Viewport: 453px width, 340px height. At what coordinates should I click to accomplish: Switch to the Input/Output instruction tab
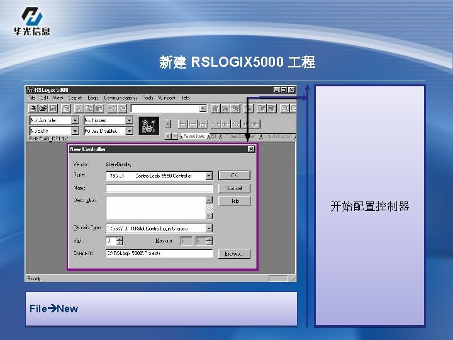coord(278,136)
